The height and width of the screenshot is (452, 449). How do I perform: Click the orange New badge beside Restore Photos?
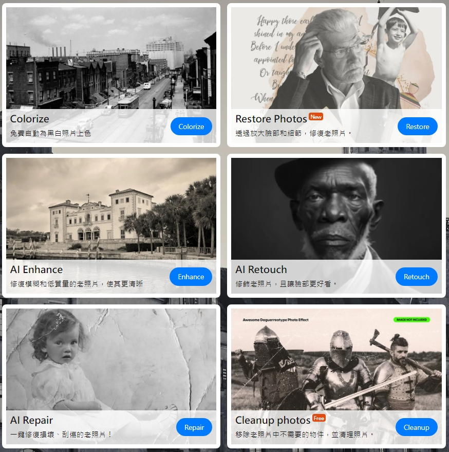point(316,117)
